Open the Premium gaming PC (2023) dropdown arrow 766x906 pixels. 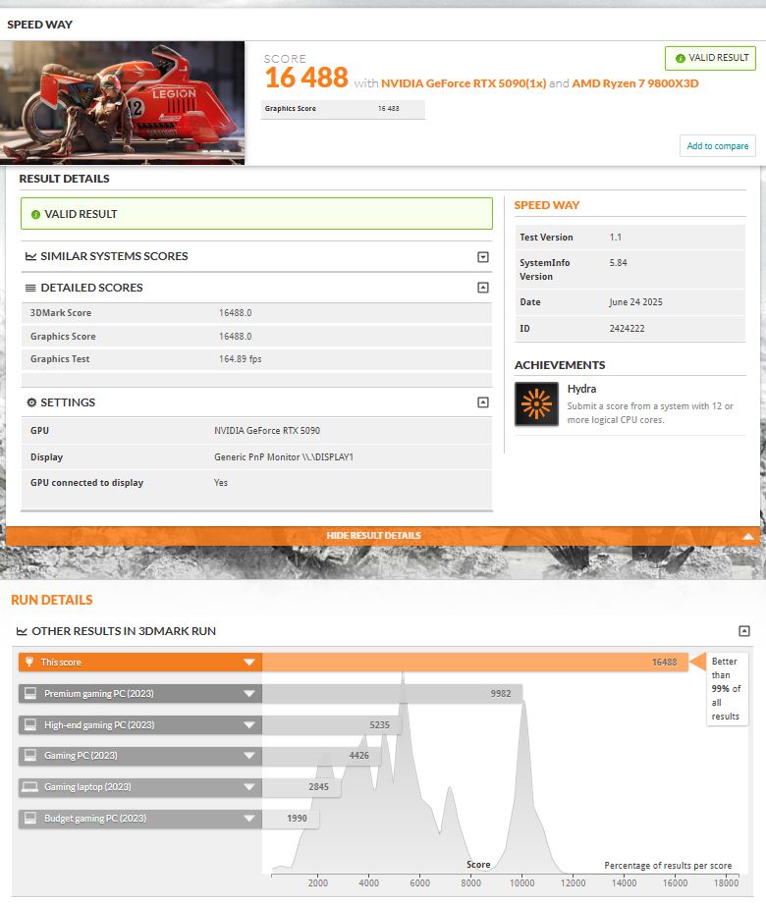tap(249, 693)
